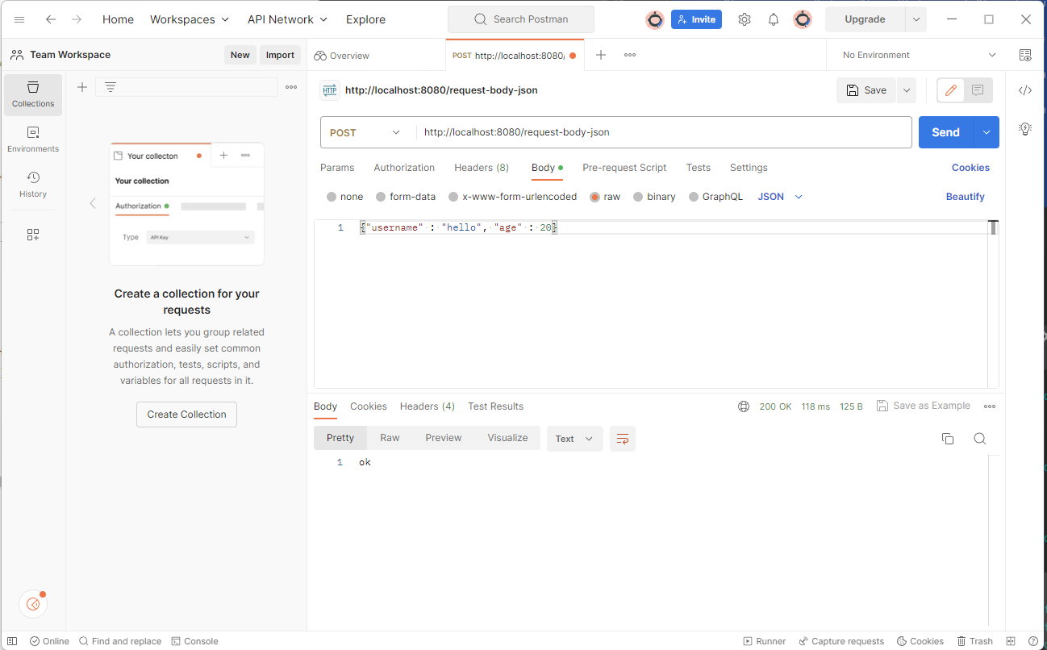
Task: View network information globe icon
Action: [x=744, y=406]
